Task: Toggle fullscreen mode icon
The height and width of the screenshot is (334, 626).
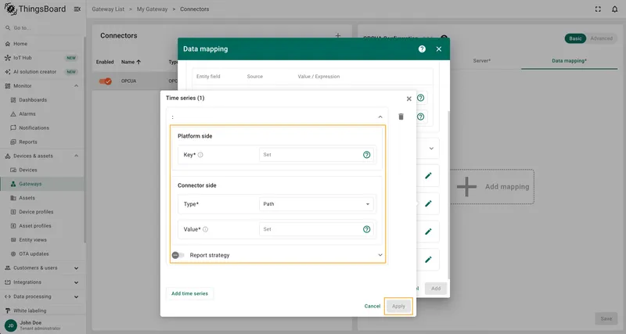Action: point(598,9)
